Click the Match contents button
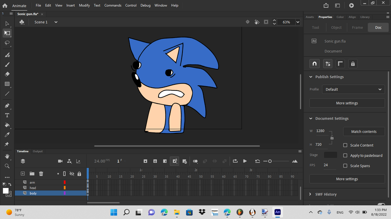Viewport: 391px width, 219px height. (x=364, y=132)
